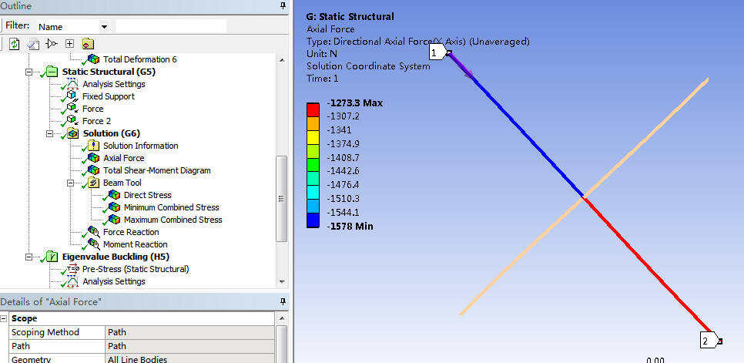Collapse the Solution (G6) branch
Viewport: 744px width, 363px height.
point(50,133)
